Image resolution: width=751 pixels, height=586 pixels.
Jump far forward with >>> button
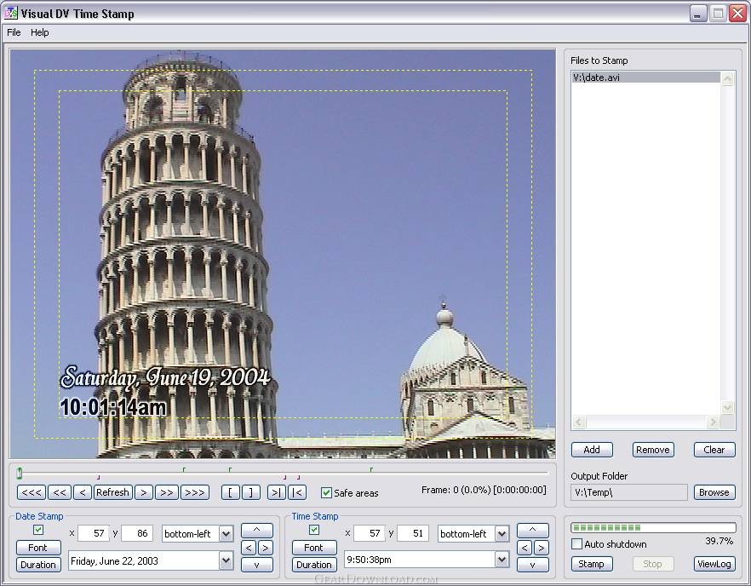[x=195, y=492]
